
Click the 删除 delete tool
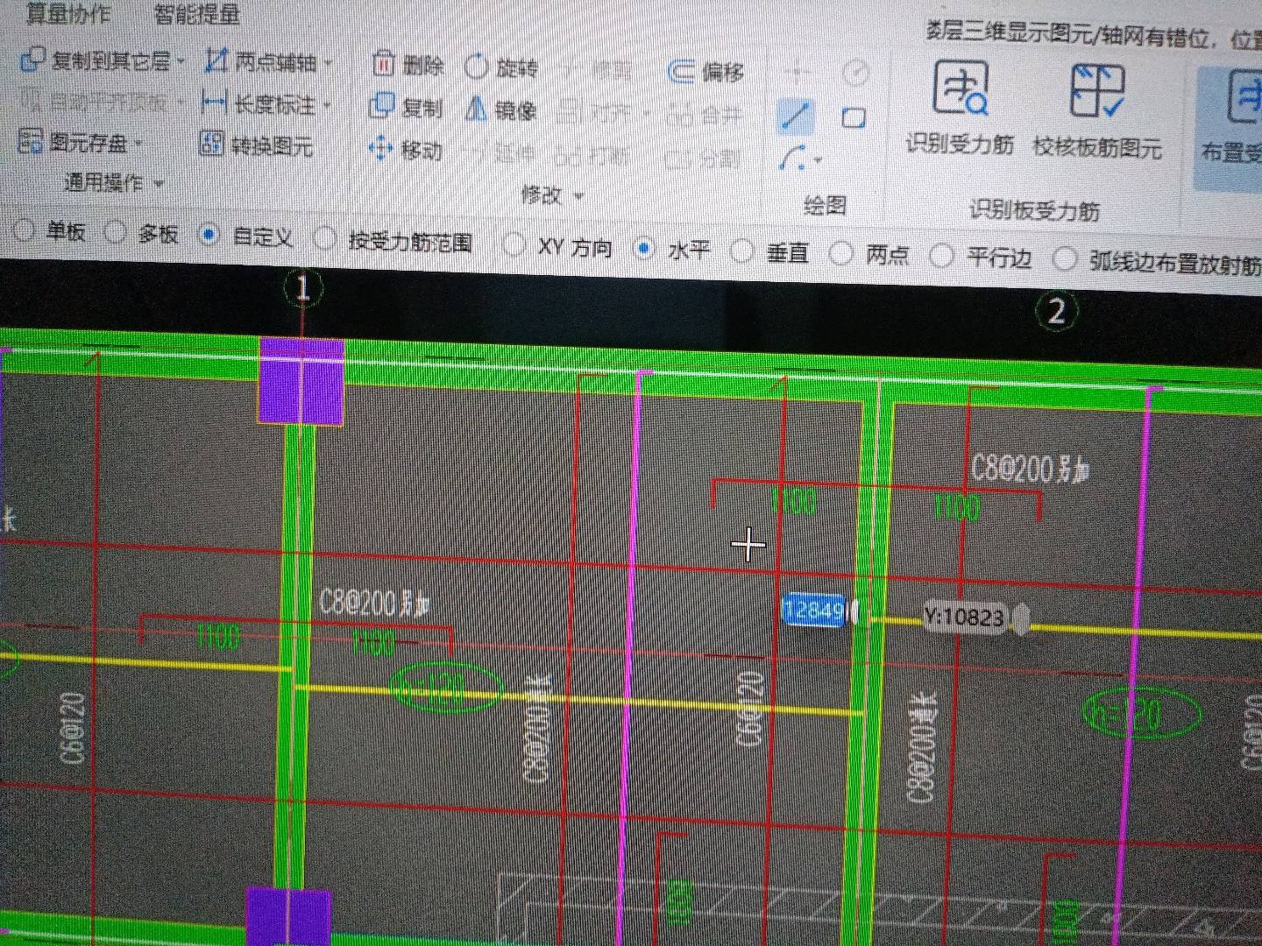(408, 64)
